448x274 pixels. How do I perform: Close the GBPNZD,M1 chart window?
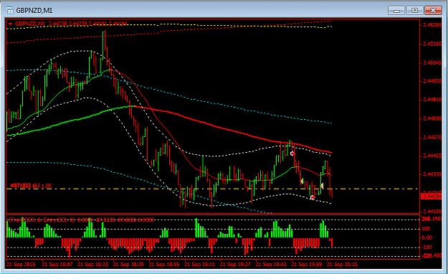pyautogui.click(x=433, y=11)
